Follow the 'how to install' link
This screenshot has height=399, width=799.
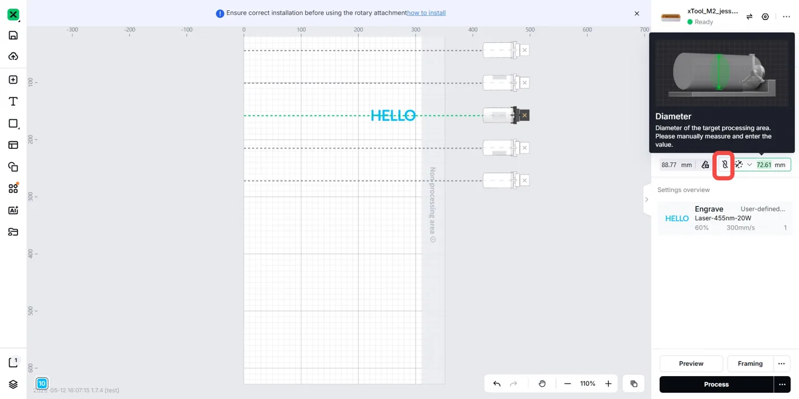pos(426,13)
